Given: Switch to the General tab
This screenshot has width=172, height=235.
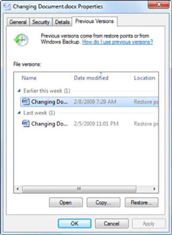Looking at the screenshot, I should coord(18,22).
